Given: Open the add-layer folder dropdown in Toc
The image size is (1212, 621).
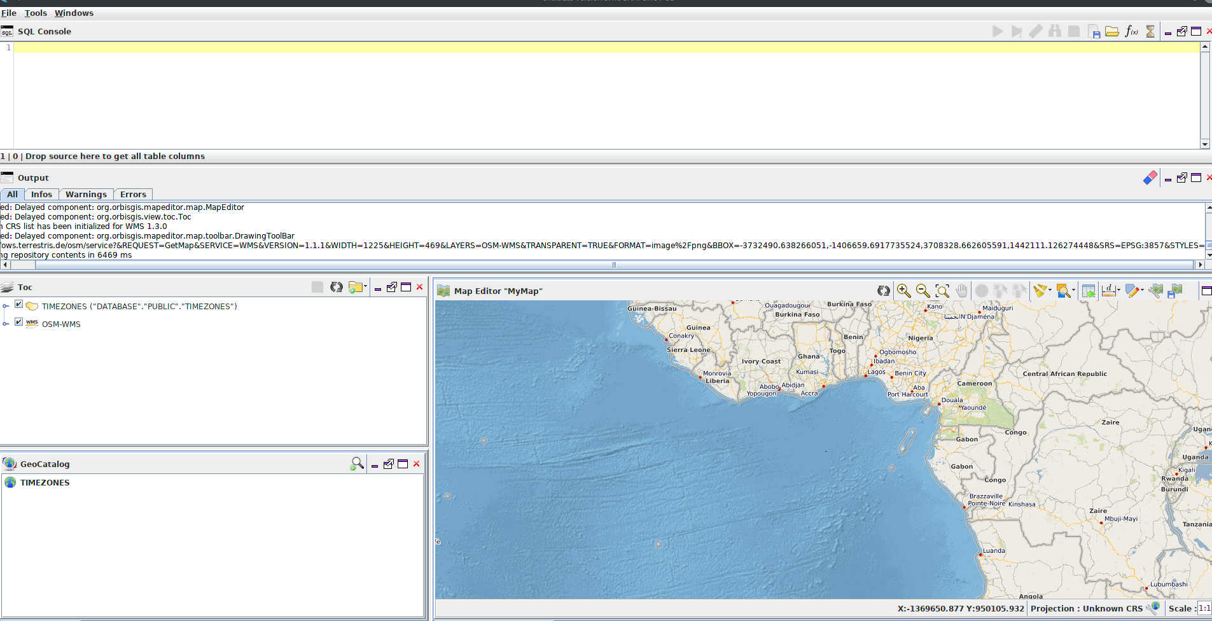Looking at the screenshot, I should tap(366, 287).
